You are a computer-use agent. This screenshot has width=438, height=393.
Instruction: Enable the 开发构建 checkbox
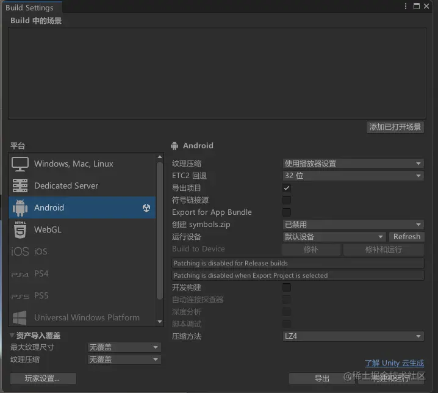[x=287, y=287]
